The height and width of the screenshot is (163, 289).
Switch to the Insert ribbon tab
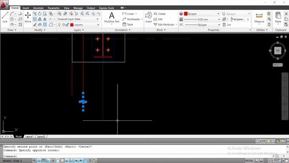click(x=26, y=8)
